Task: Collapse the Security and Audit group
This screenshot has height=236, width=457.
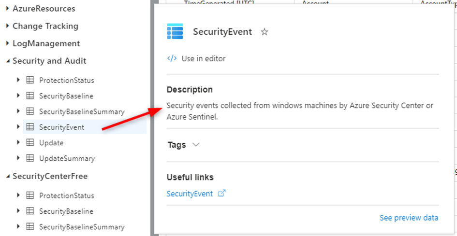Action: pos(7,61)
